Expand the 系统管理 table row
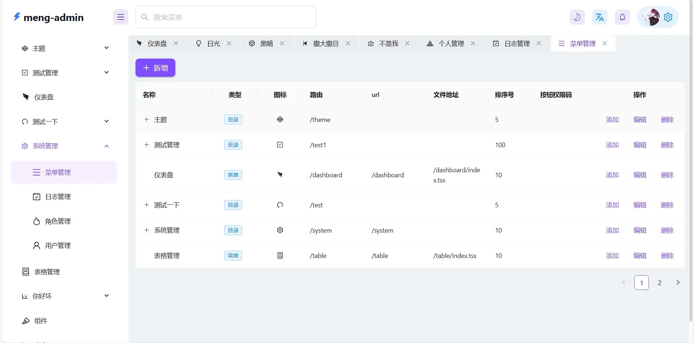This screenshot has width=694, height=343. click(146, 230)
